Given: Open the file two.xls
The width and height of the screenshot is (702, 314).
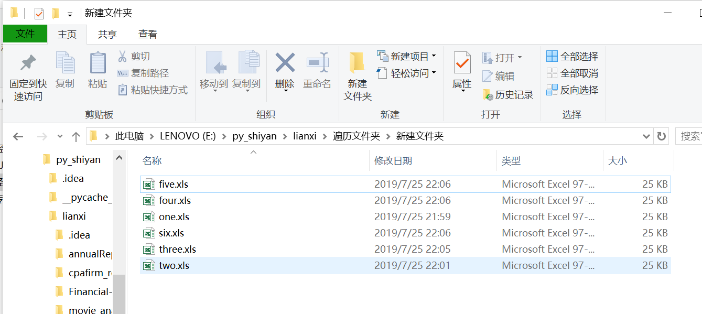Looking at the screenshot, I should coord(175,265).
